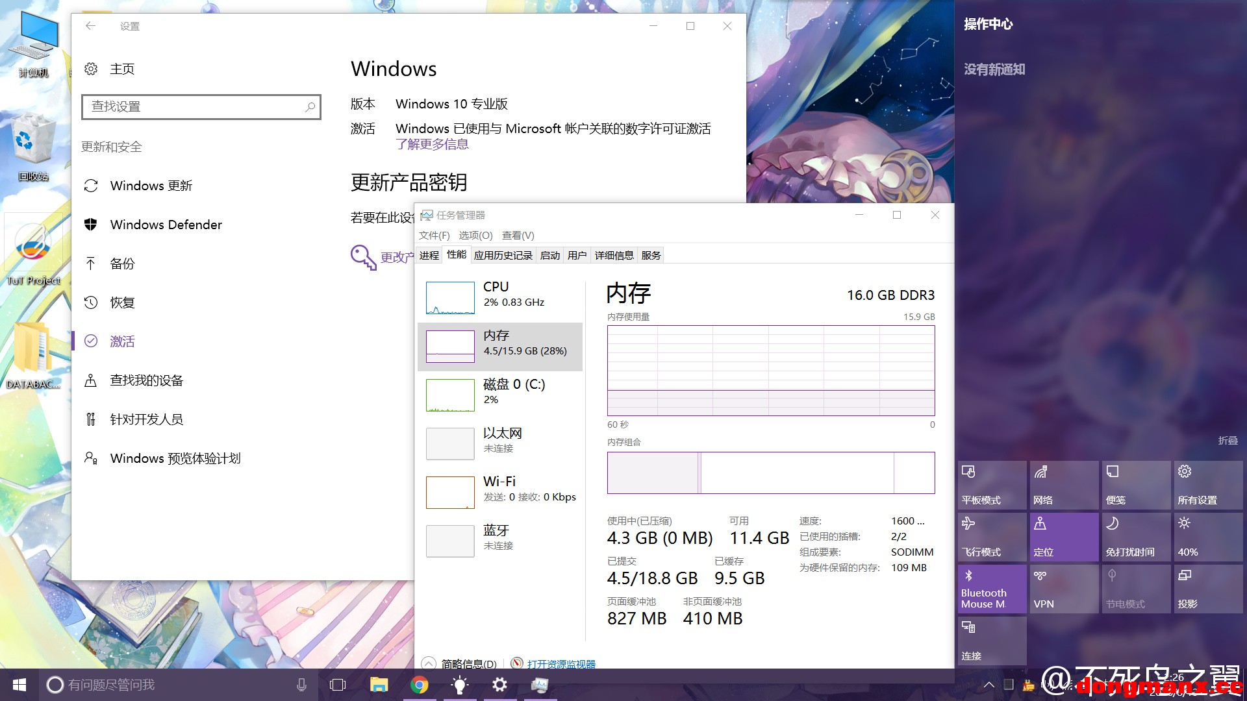Click Learn more info link
The height and width of the screenshot is (701, 1247).
click(x=432, y=144)
